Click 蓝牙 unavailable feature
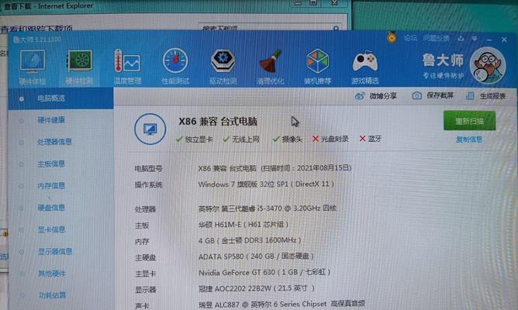The image size is (518, 310). coord(371,139)
